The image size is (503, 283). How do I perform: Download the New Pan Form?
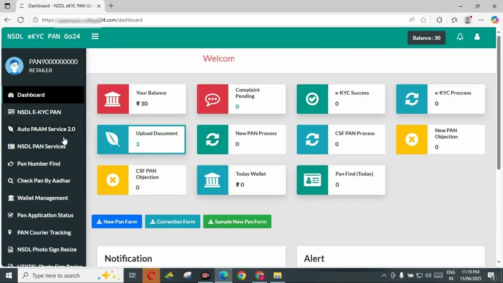point(117,222)
